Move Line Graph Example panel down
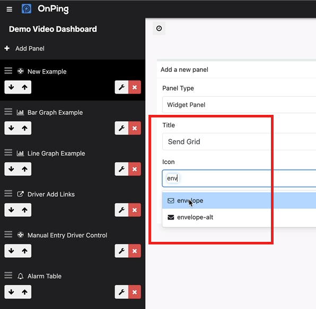The width and height of the screenshot is (316, 309). click(11, 169)
